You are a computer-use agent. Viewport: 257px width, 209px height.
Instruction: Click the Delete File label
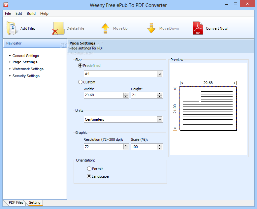(x=76, y=28)
